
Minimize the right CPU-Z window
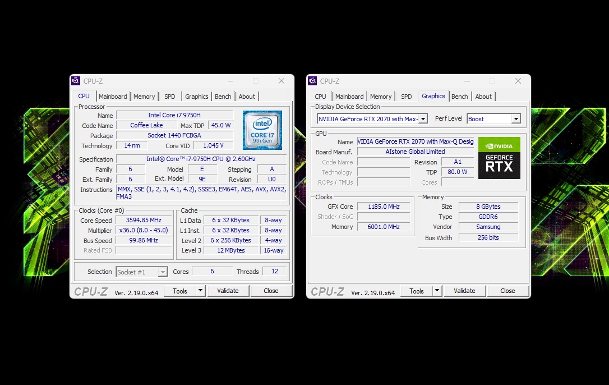coord(467,81)
